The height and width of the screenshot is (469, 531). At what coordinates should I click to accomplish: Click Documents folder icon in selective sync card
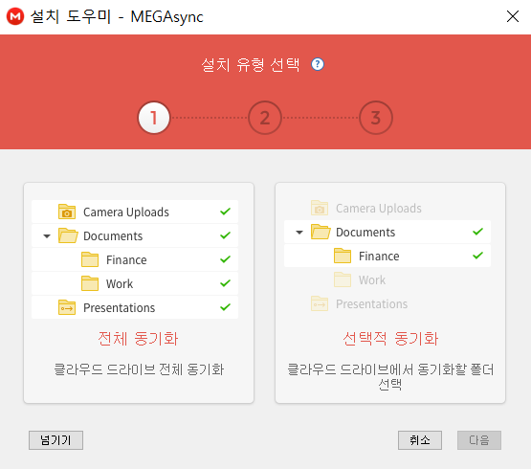pos(321,232)
